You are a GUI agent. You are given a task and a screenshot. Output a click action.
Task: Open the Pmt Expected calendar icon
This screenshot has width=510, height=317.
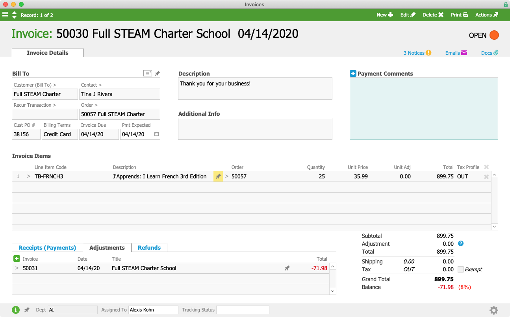click(156, 134)
